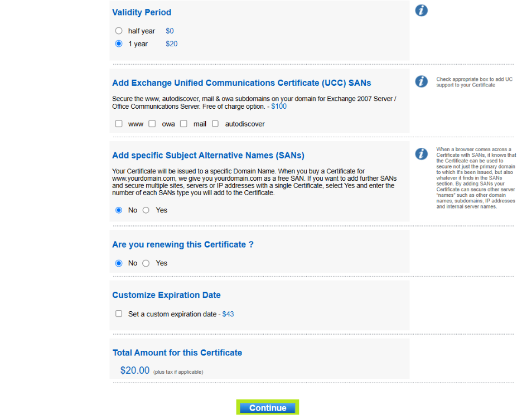Click the $43 custom expiration price

pyautogui.click(x=228, y=314)
